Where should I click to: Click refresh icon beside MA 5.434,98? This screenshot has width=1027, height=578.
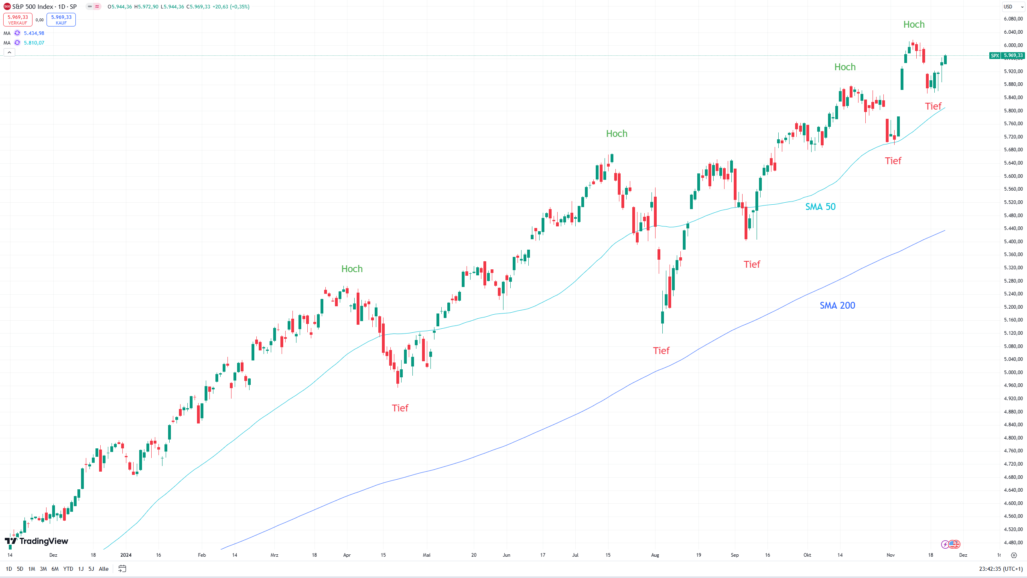[x=17, y=33]
